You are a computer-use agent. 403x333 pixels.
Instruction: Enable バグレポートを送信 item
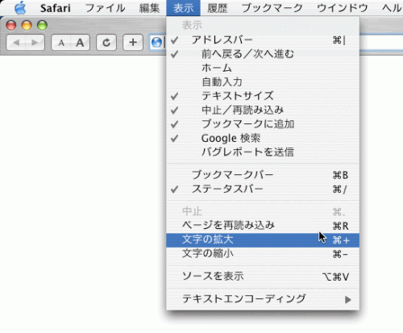click(x=263, y=152)
